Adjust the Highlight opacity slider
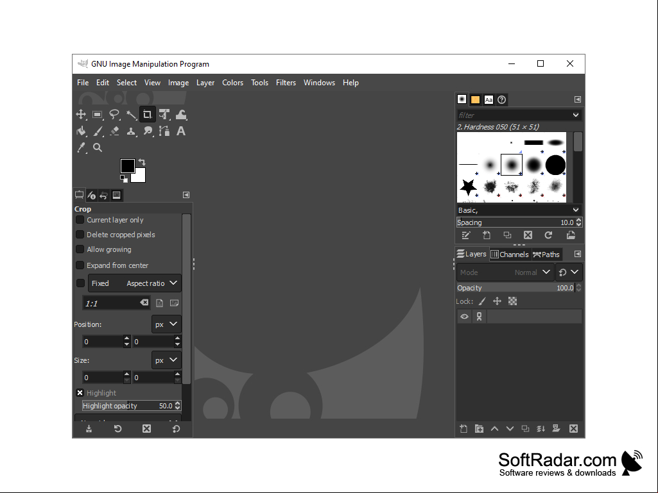The height and width of the screenshot is (493, 658). [132, 406]
